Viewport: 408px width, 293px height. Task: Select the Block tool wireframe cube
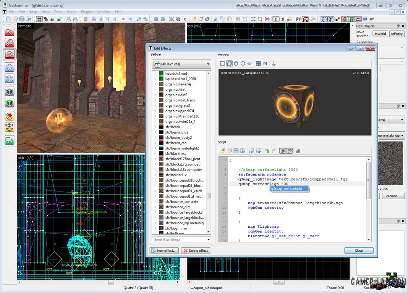click(x=10, y=79)
